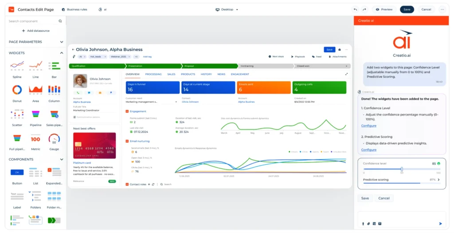Select the Metric widget
Viewport: 454px width, 233px height.
coord(35,141)
